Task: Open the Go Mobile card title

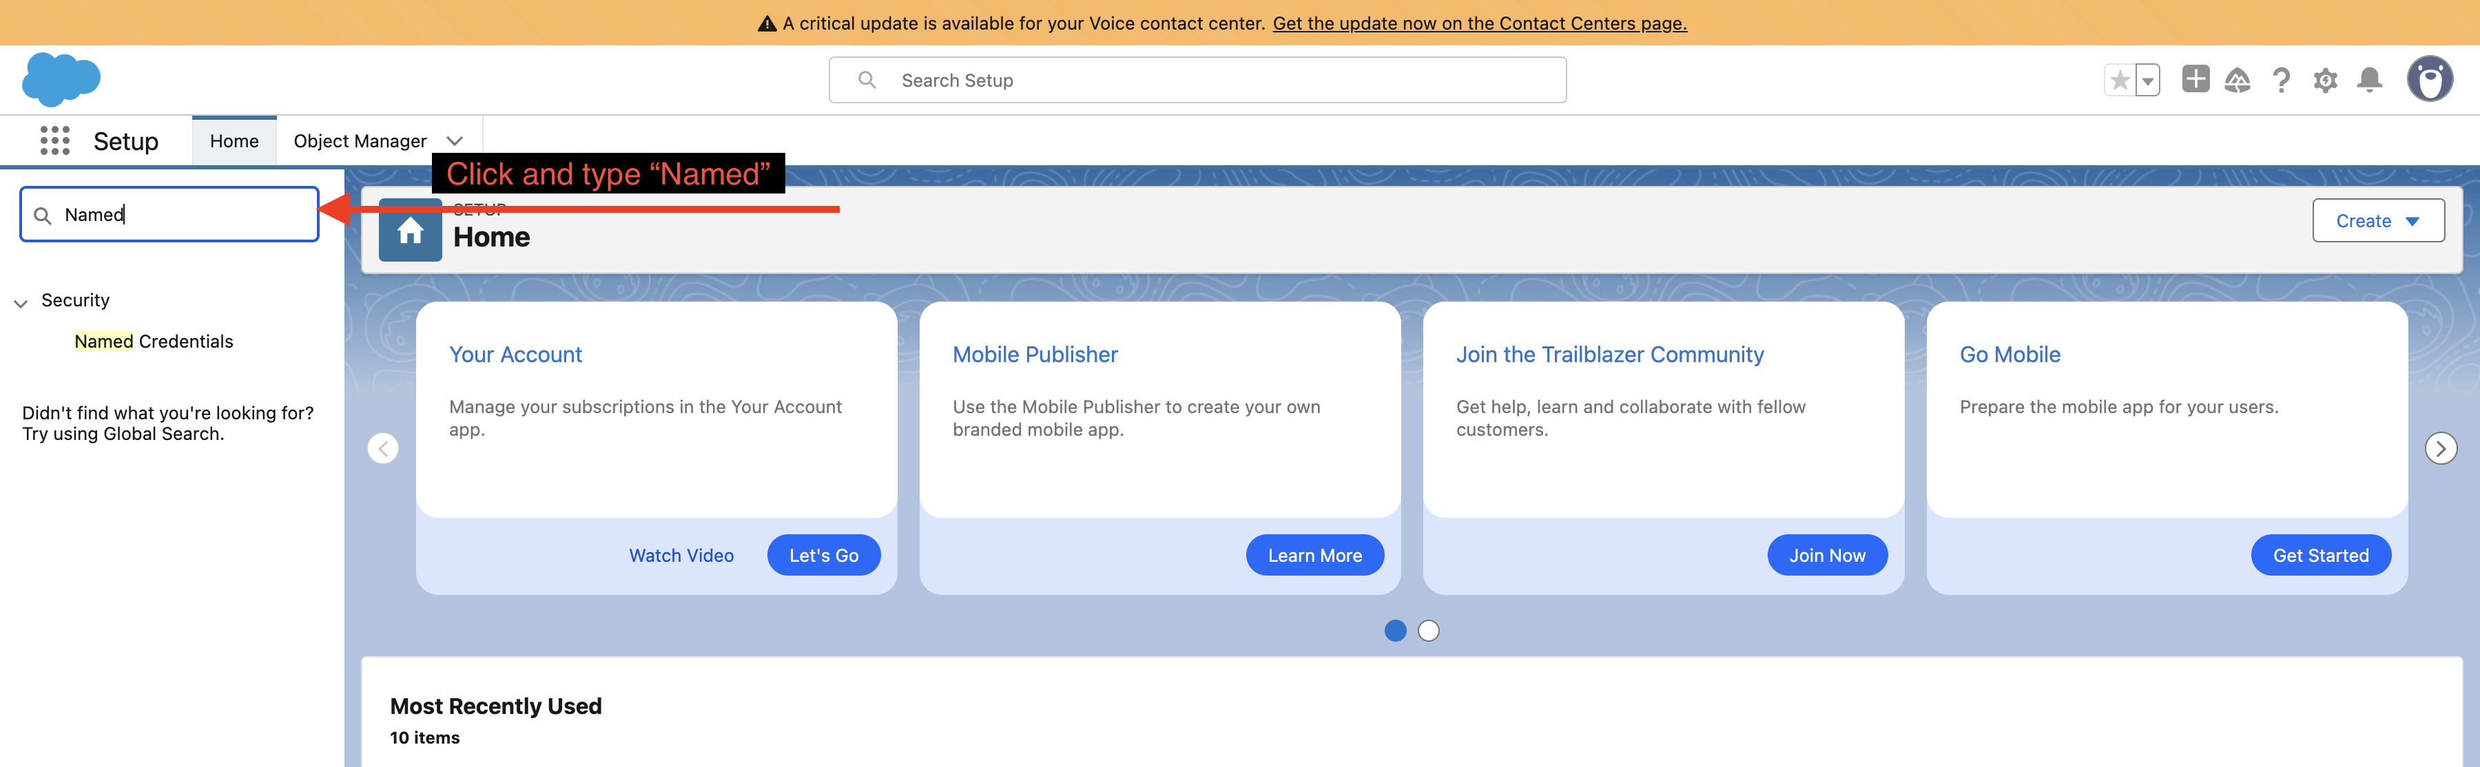Action: (x=2009, y=354)
